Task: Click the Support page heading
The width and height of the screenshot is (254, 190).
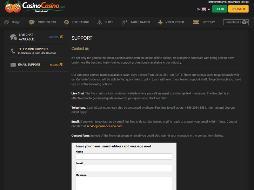Action: click(x=82, y=38)
